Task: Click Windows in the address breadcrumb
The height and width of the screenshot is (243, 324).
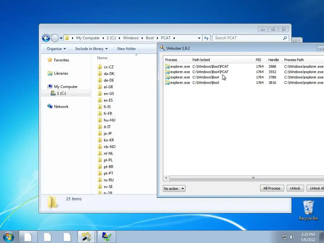Action: click(131, 38)
